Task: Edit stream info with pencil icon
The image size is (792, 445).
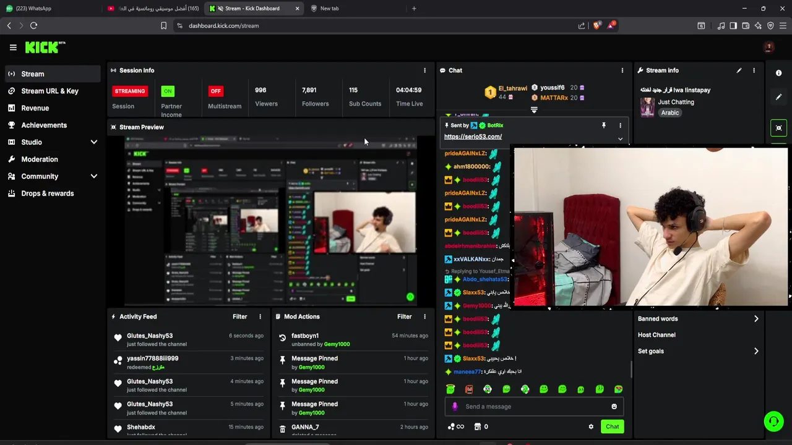Action: pyautogui.click(x=739, y=70)
